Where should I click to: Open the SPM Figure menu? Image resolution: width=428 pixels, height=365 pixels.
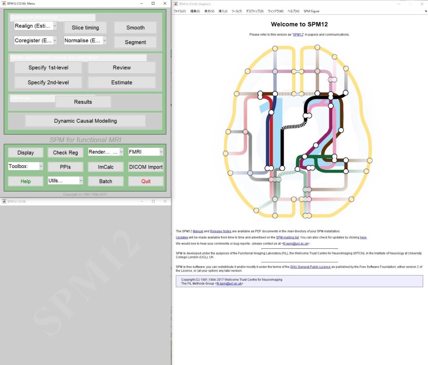click(x=311, y=11)
